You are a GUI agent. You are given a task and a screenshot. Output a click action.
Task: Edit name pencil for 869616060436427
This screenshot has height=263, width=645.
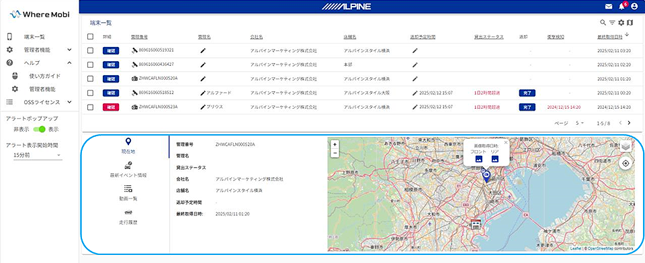pos(203,64)
